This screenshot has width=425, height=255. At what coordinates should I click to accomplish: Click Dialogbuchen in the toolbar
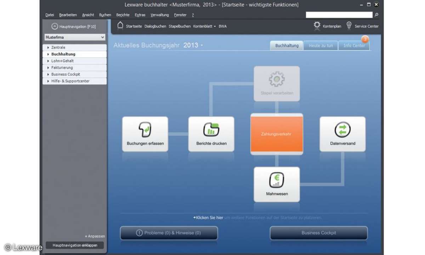155,26
